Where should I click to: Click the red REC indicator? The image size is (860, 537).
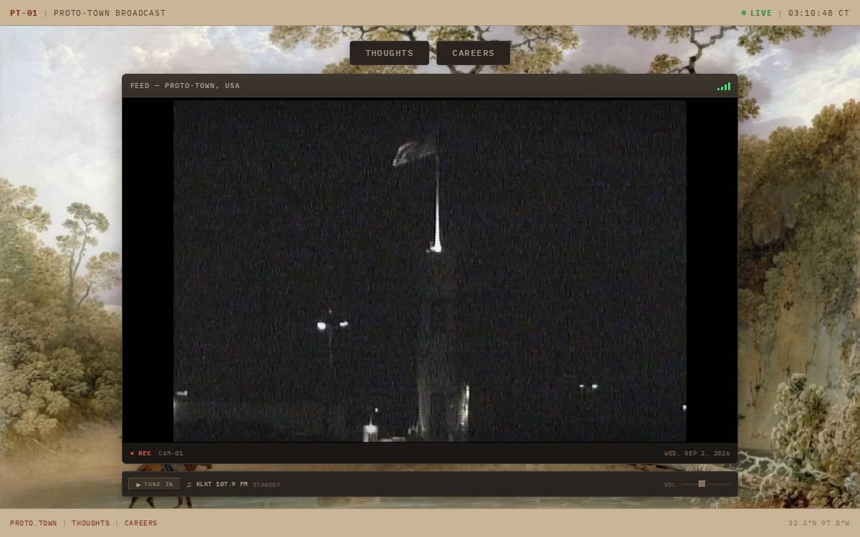click(x=140, y=453)
